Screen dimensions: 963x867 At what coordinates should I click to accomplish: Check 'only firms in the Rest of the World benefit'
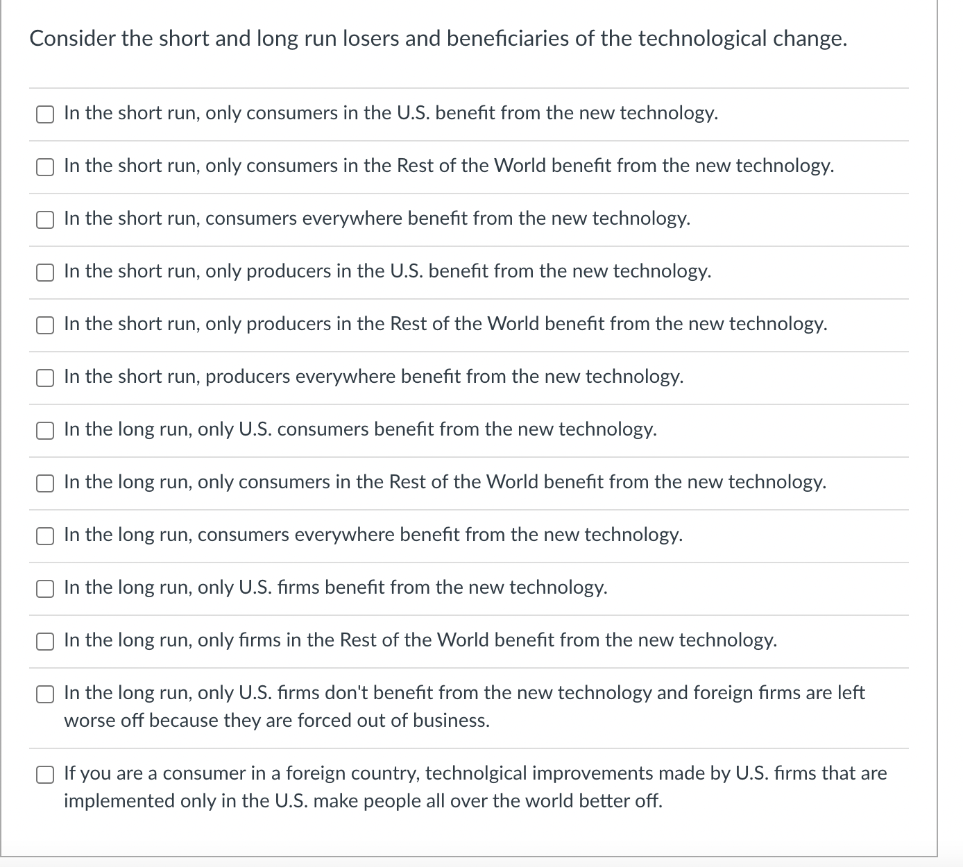pos(44,641)
